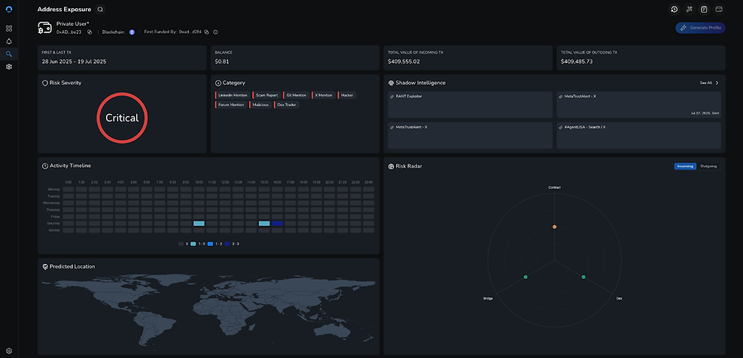Screen dimensions: 743x358
Task: Click the Predicted Location header icon
Action: click(45, 266)
